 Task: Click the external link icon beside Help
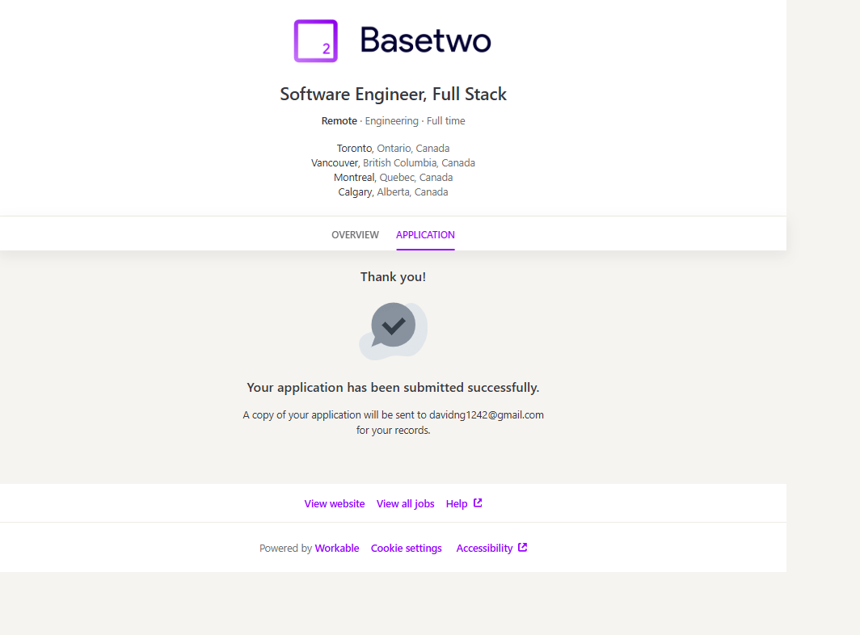(x=478, y=503)
